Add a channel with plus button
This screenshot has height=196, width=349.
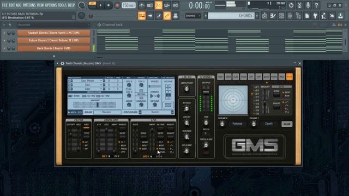point(54,56)
